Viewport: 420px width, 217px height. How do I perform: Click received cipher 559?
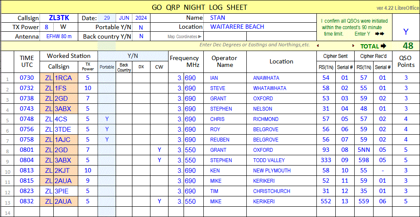pos(364,202)
